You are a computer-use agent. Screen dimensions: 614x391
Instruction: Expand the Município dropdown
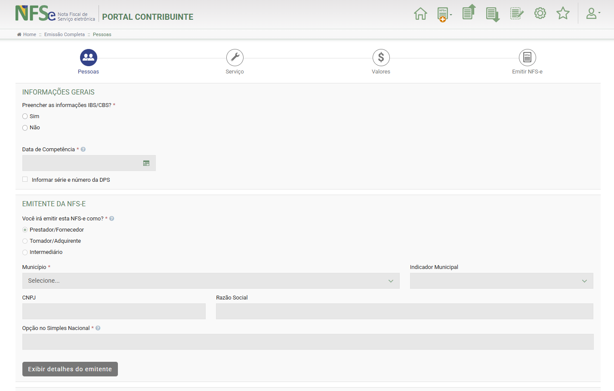(x=211, y=281)
